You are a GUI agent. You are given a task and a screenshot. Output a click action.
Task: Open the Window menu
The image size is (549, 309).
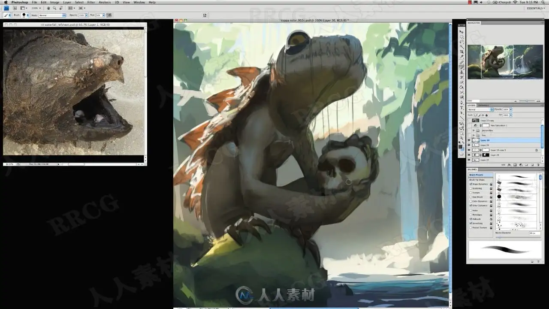(139, 2)
